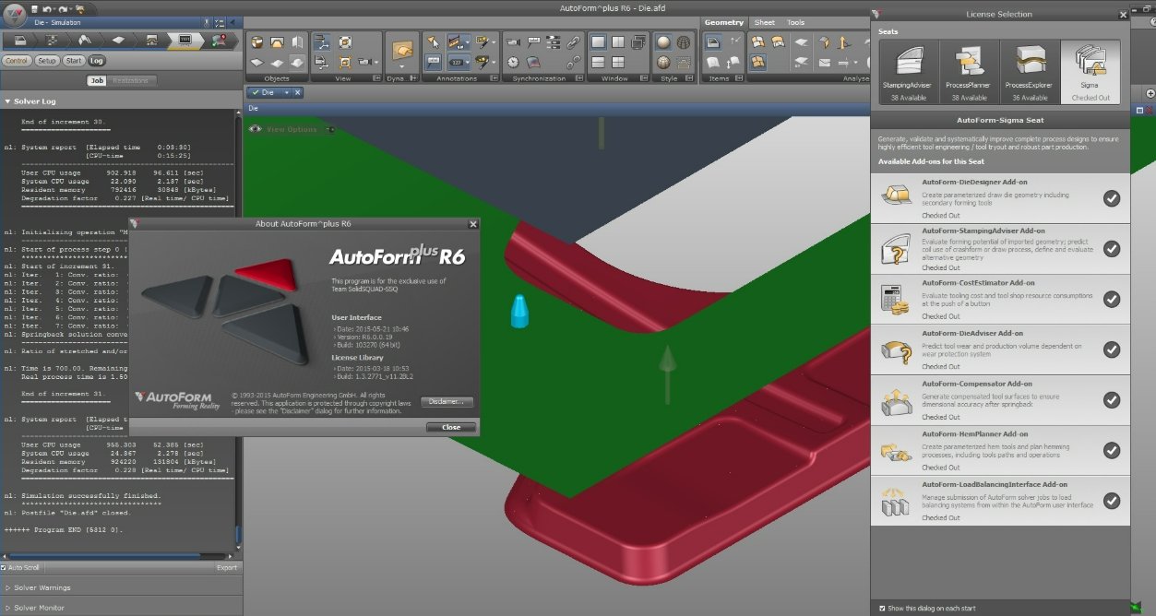
Task: Toggle AutoForm-DieDesigner Add-on checkmark
Action: pos(1112,198)
